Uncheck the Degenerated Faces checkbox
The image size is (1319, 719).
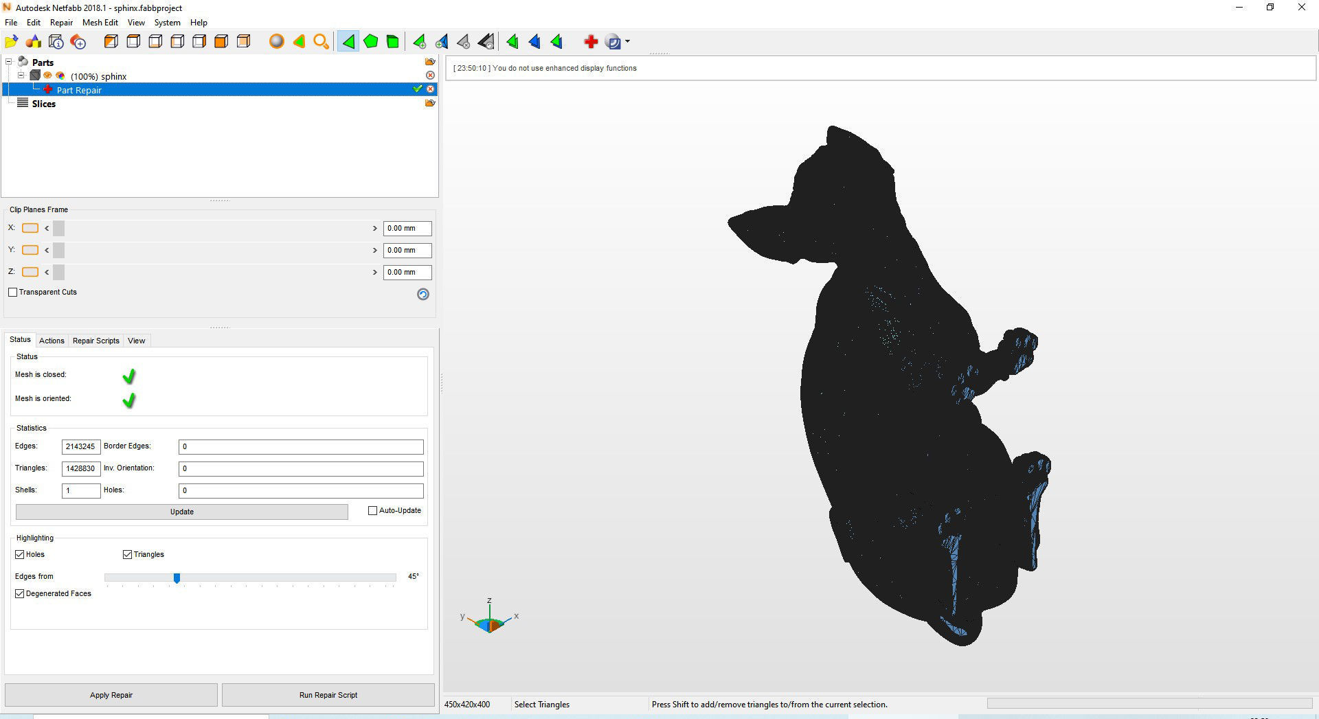(x=19, y=593)
